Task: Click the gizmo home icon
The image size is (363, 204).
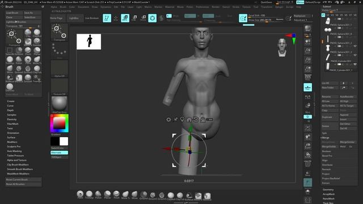Action: click(x=189, y=120)
